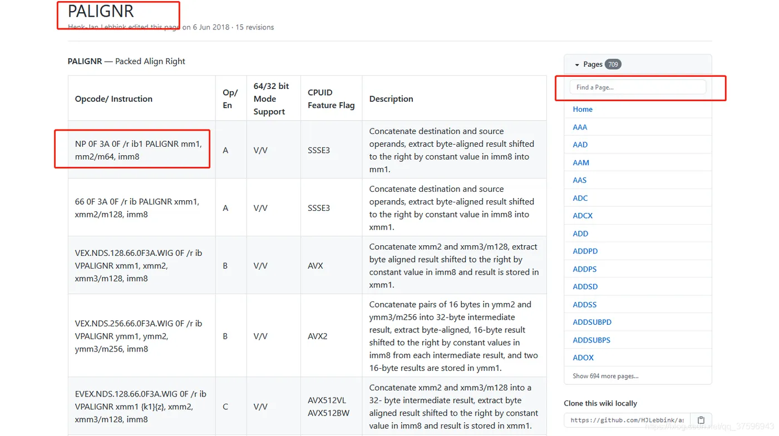Click the Find a Page search field
Image resolution: width=779 pixels, height=436 pixels.
coord(638,87)
